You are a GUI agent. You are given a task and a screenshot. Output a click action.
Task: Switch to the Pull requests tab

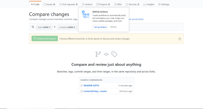(69, 4)
